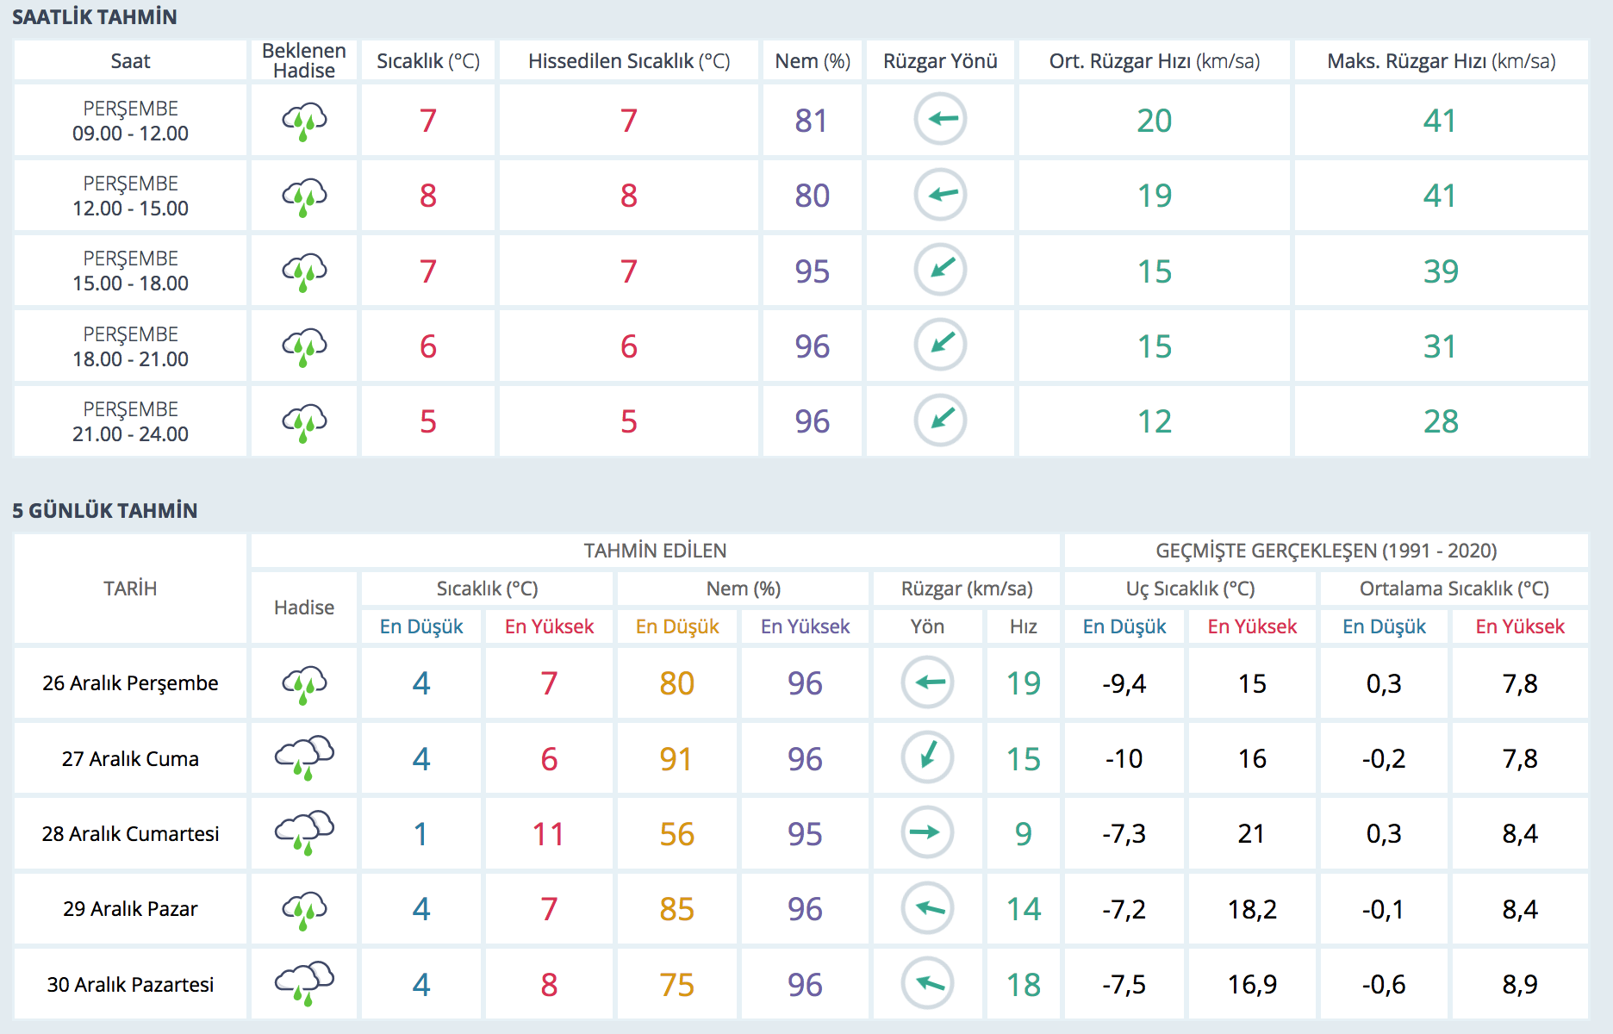Image resolution: width=1613 pixels, height=1034 pixels.
Task: Click the Hissedilen Sıcaklık column header
Action: (x=628, y=61)
